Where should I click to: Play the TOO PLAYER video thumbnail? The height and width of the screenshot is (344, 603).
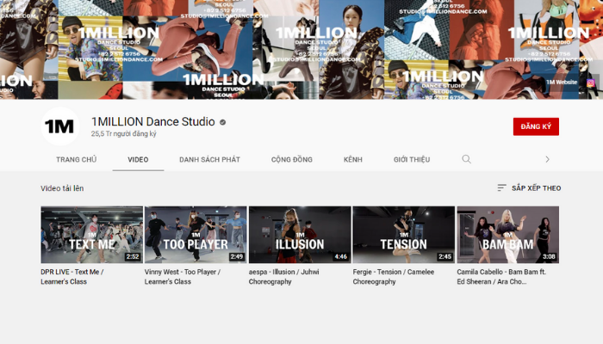coord(196,235)
